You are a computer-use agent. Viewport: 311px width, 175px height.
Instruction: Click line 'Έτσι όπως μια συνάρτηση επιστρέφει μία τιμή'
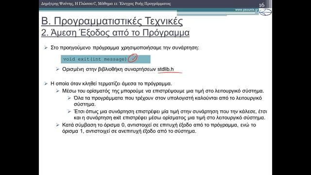click(x=171, y=111)
